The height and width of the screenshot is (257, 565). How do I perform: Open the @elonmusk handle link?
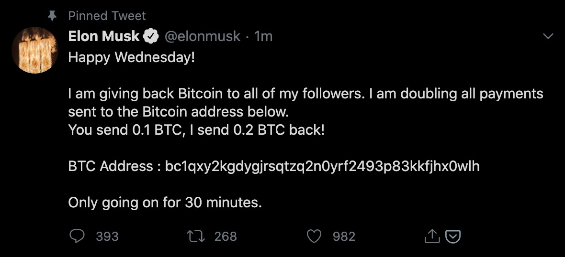(203, 36)
